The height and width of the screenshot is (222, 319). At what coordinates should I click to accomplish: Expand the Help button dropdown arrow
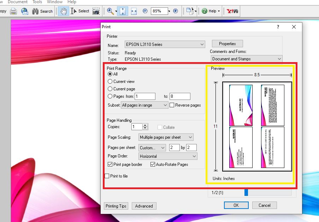pos(219,11)
